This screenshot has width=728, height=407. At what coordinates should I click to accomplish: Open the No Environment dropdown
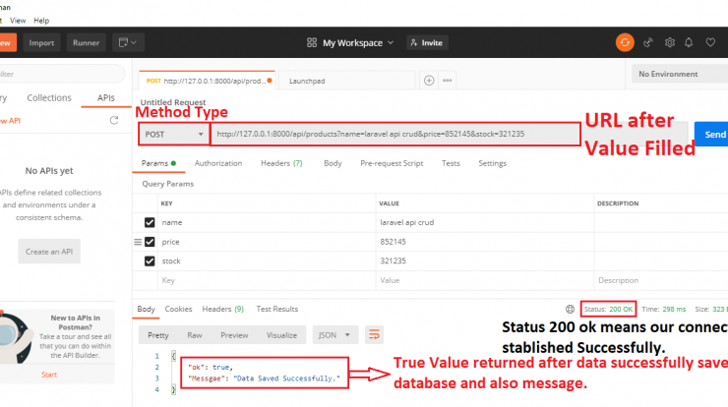(680, 74)
